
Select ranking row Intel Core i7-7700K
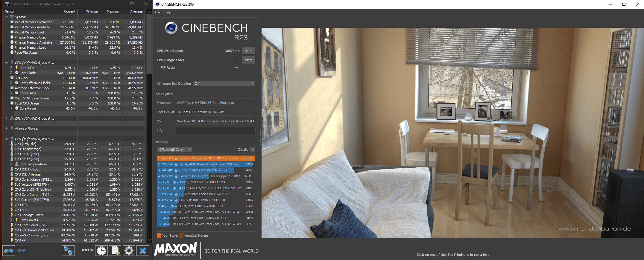pos(206,206)
